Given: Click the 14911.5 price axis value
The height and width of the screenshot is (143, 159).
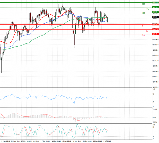Looking at the screenshot, I should (x=156, y=77).
